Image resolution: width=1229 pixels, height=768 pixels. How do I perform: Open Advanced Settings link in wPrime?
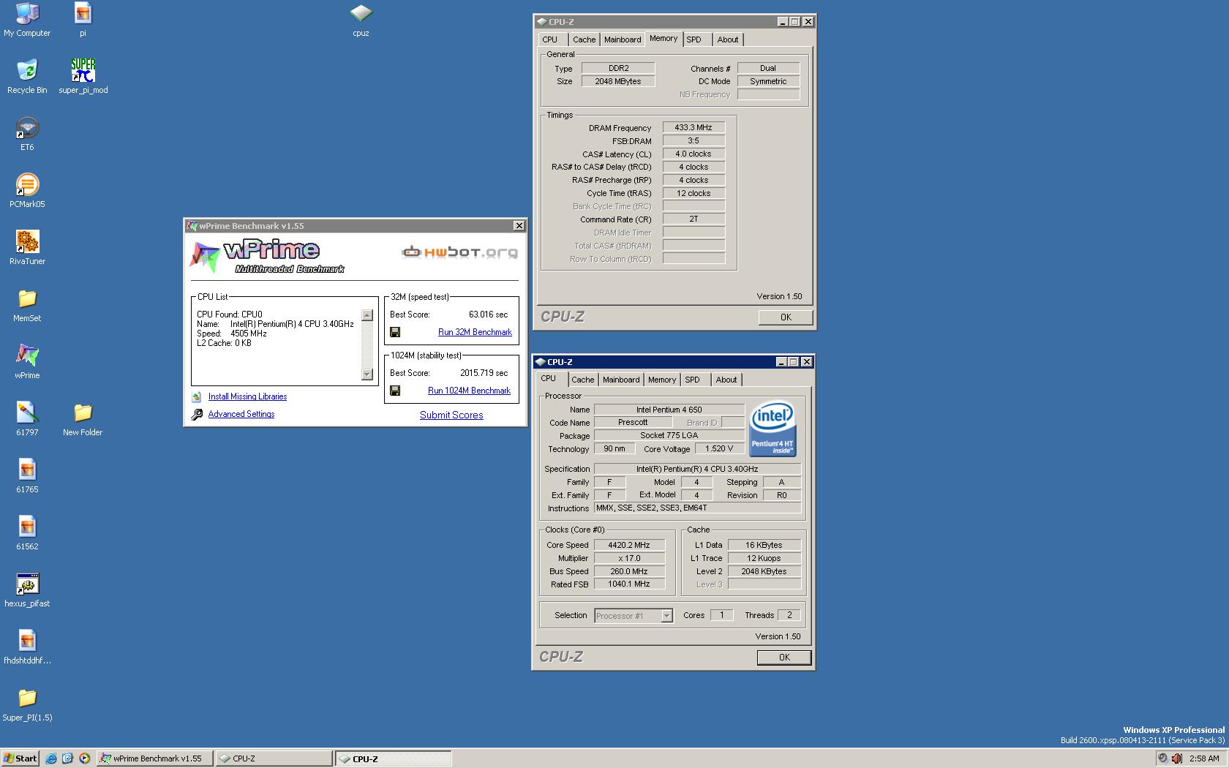[241, 414]
